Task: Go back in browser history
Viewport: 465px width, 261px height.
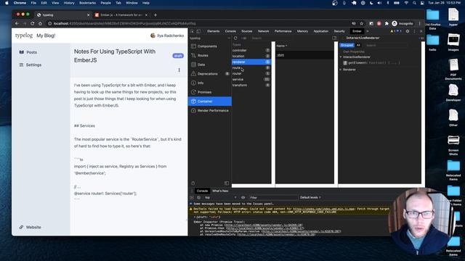Action: click(x=17, y=23)
